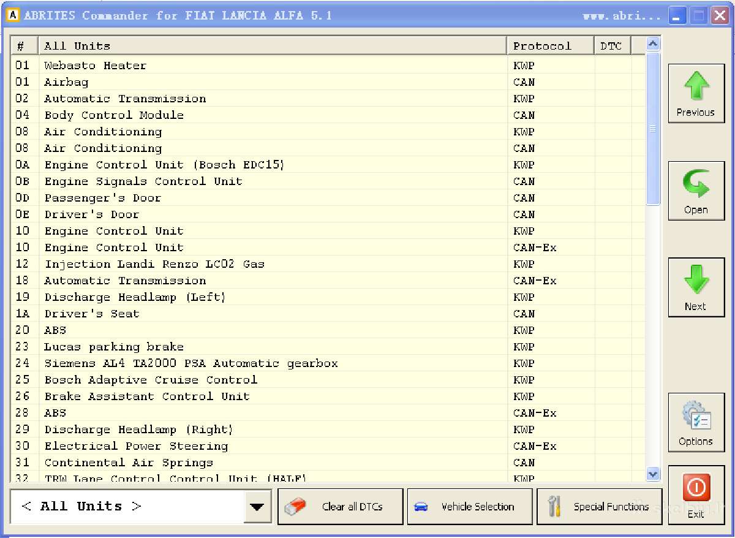Screen dimensions: 735x538
Task: Click the CAN protocol cell for Airbag
Action: click(x=551, y=82)
